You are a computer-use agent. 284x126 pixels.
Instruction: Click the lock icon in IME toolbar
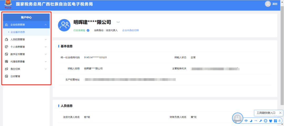tap(280, 121)
